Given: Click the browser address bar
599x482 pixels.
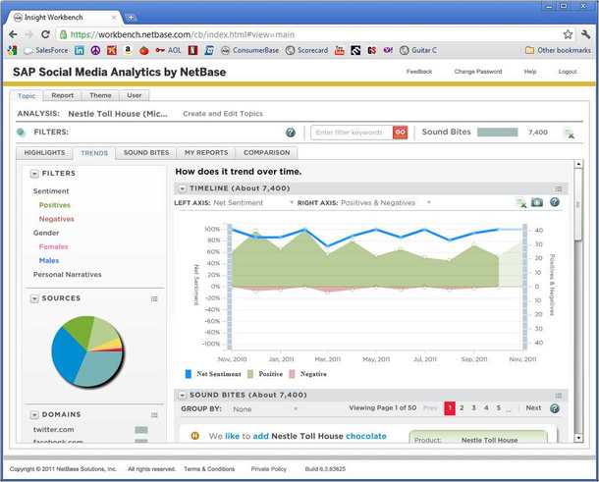Looking at the screenshot, I should point(309,34).
